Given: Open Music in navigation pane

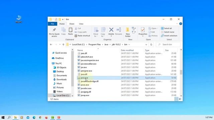Looking at the screenshot, I should click(58, 83).
